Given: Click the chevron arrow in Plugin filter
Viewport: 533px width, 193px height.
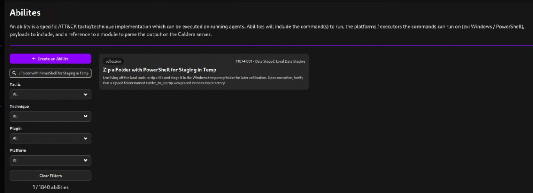Looking at the screenshot, I should point(85,138).
